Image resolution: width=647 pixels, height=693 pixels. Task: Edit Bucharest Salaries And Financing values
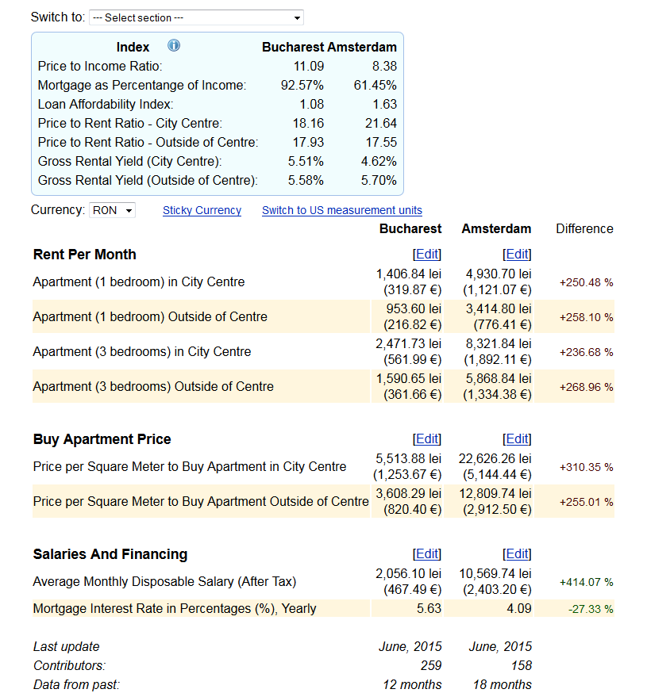click(x=427, y=553)
